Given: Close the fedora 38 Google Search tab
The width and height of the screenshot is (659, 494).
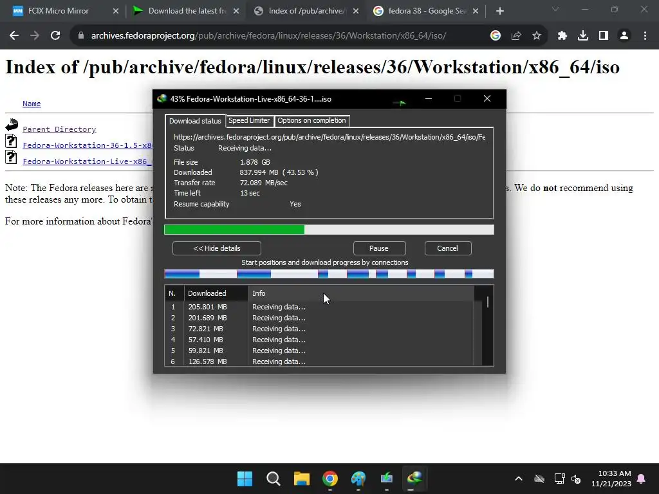Looking at the screenshot, I should [x=476, y=12].
